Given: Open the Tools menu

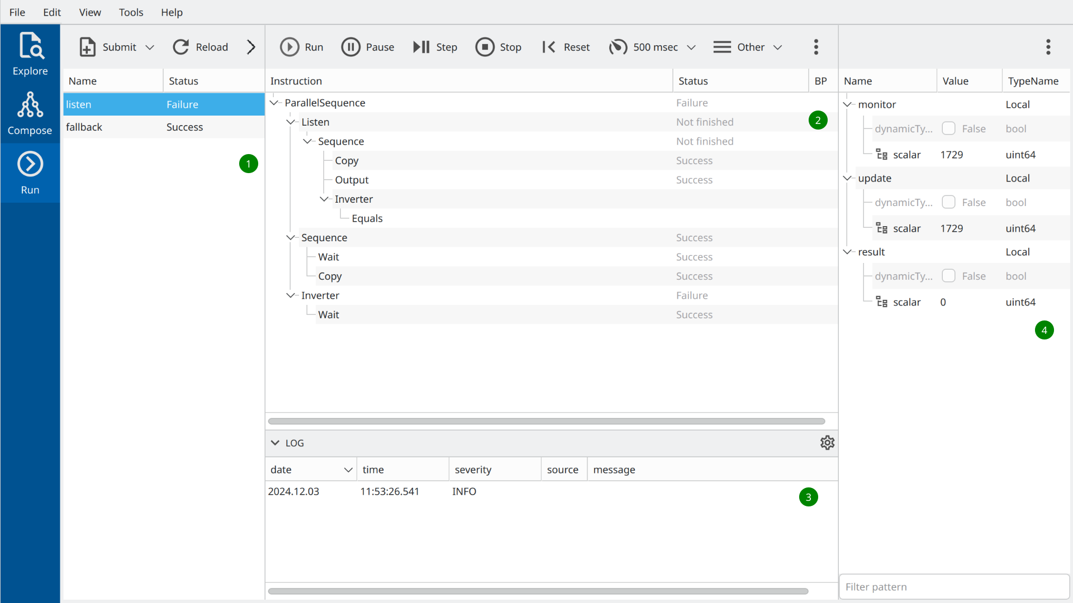Looking at the screenshot, I should tap(131, 12).
